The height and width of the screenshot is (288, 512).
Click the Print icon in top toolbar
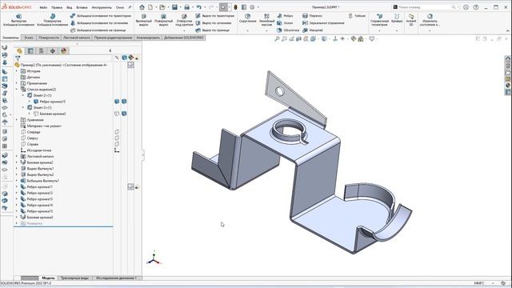186,7
